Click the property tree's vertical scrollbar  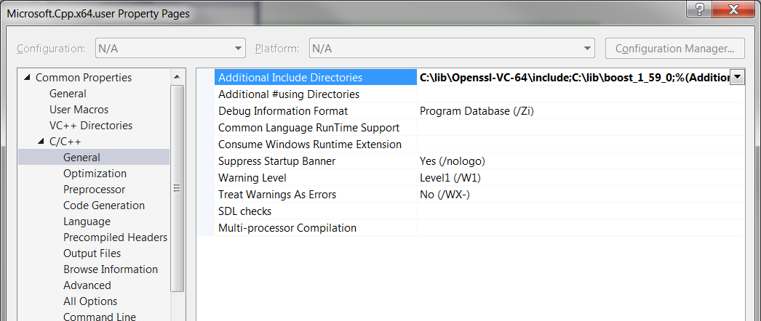pos(177,189)
